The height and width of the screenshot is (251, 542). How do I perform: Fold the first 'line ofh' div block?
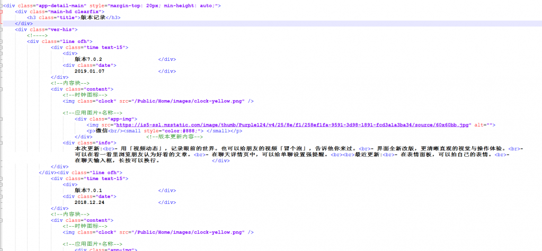click(x=2, y=41)
